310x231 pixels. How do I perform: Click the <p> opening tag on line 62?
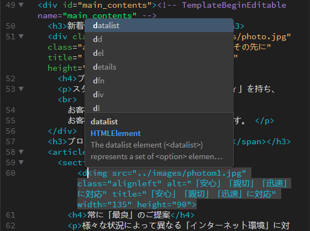(75, 225)
